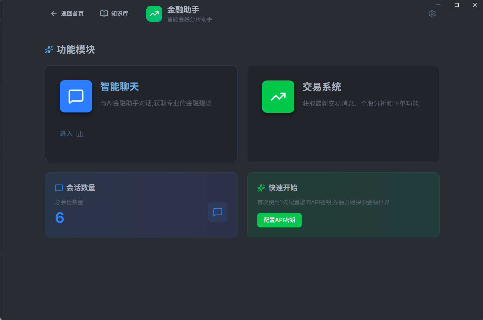The height and width of the screenshot is (320, 483).
Task: Click the sparkle icon next to 快速开始
Action: [x=261, y=188]
